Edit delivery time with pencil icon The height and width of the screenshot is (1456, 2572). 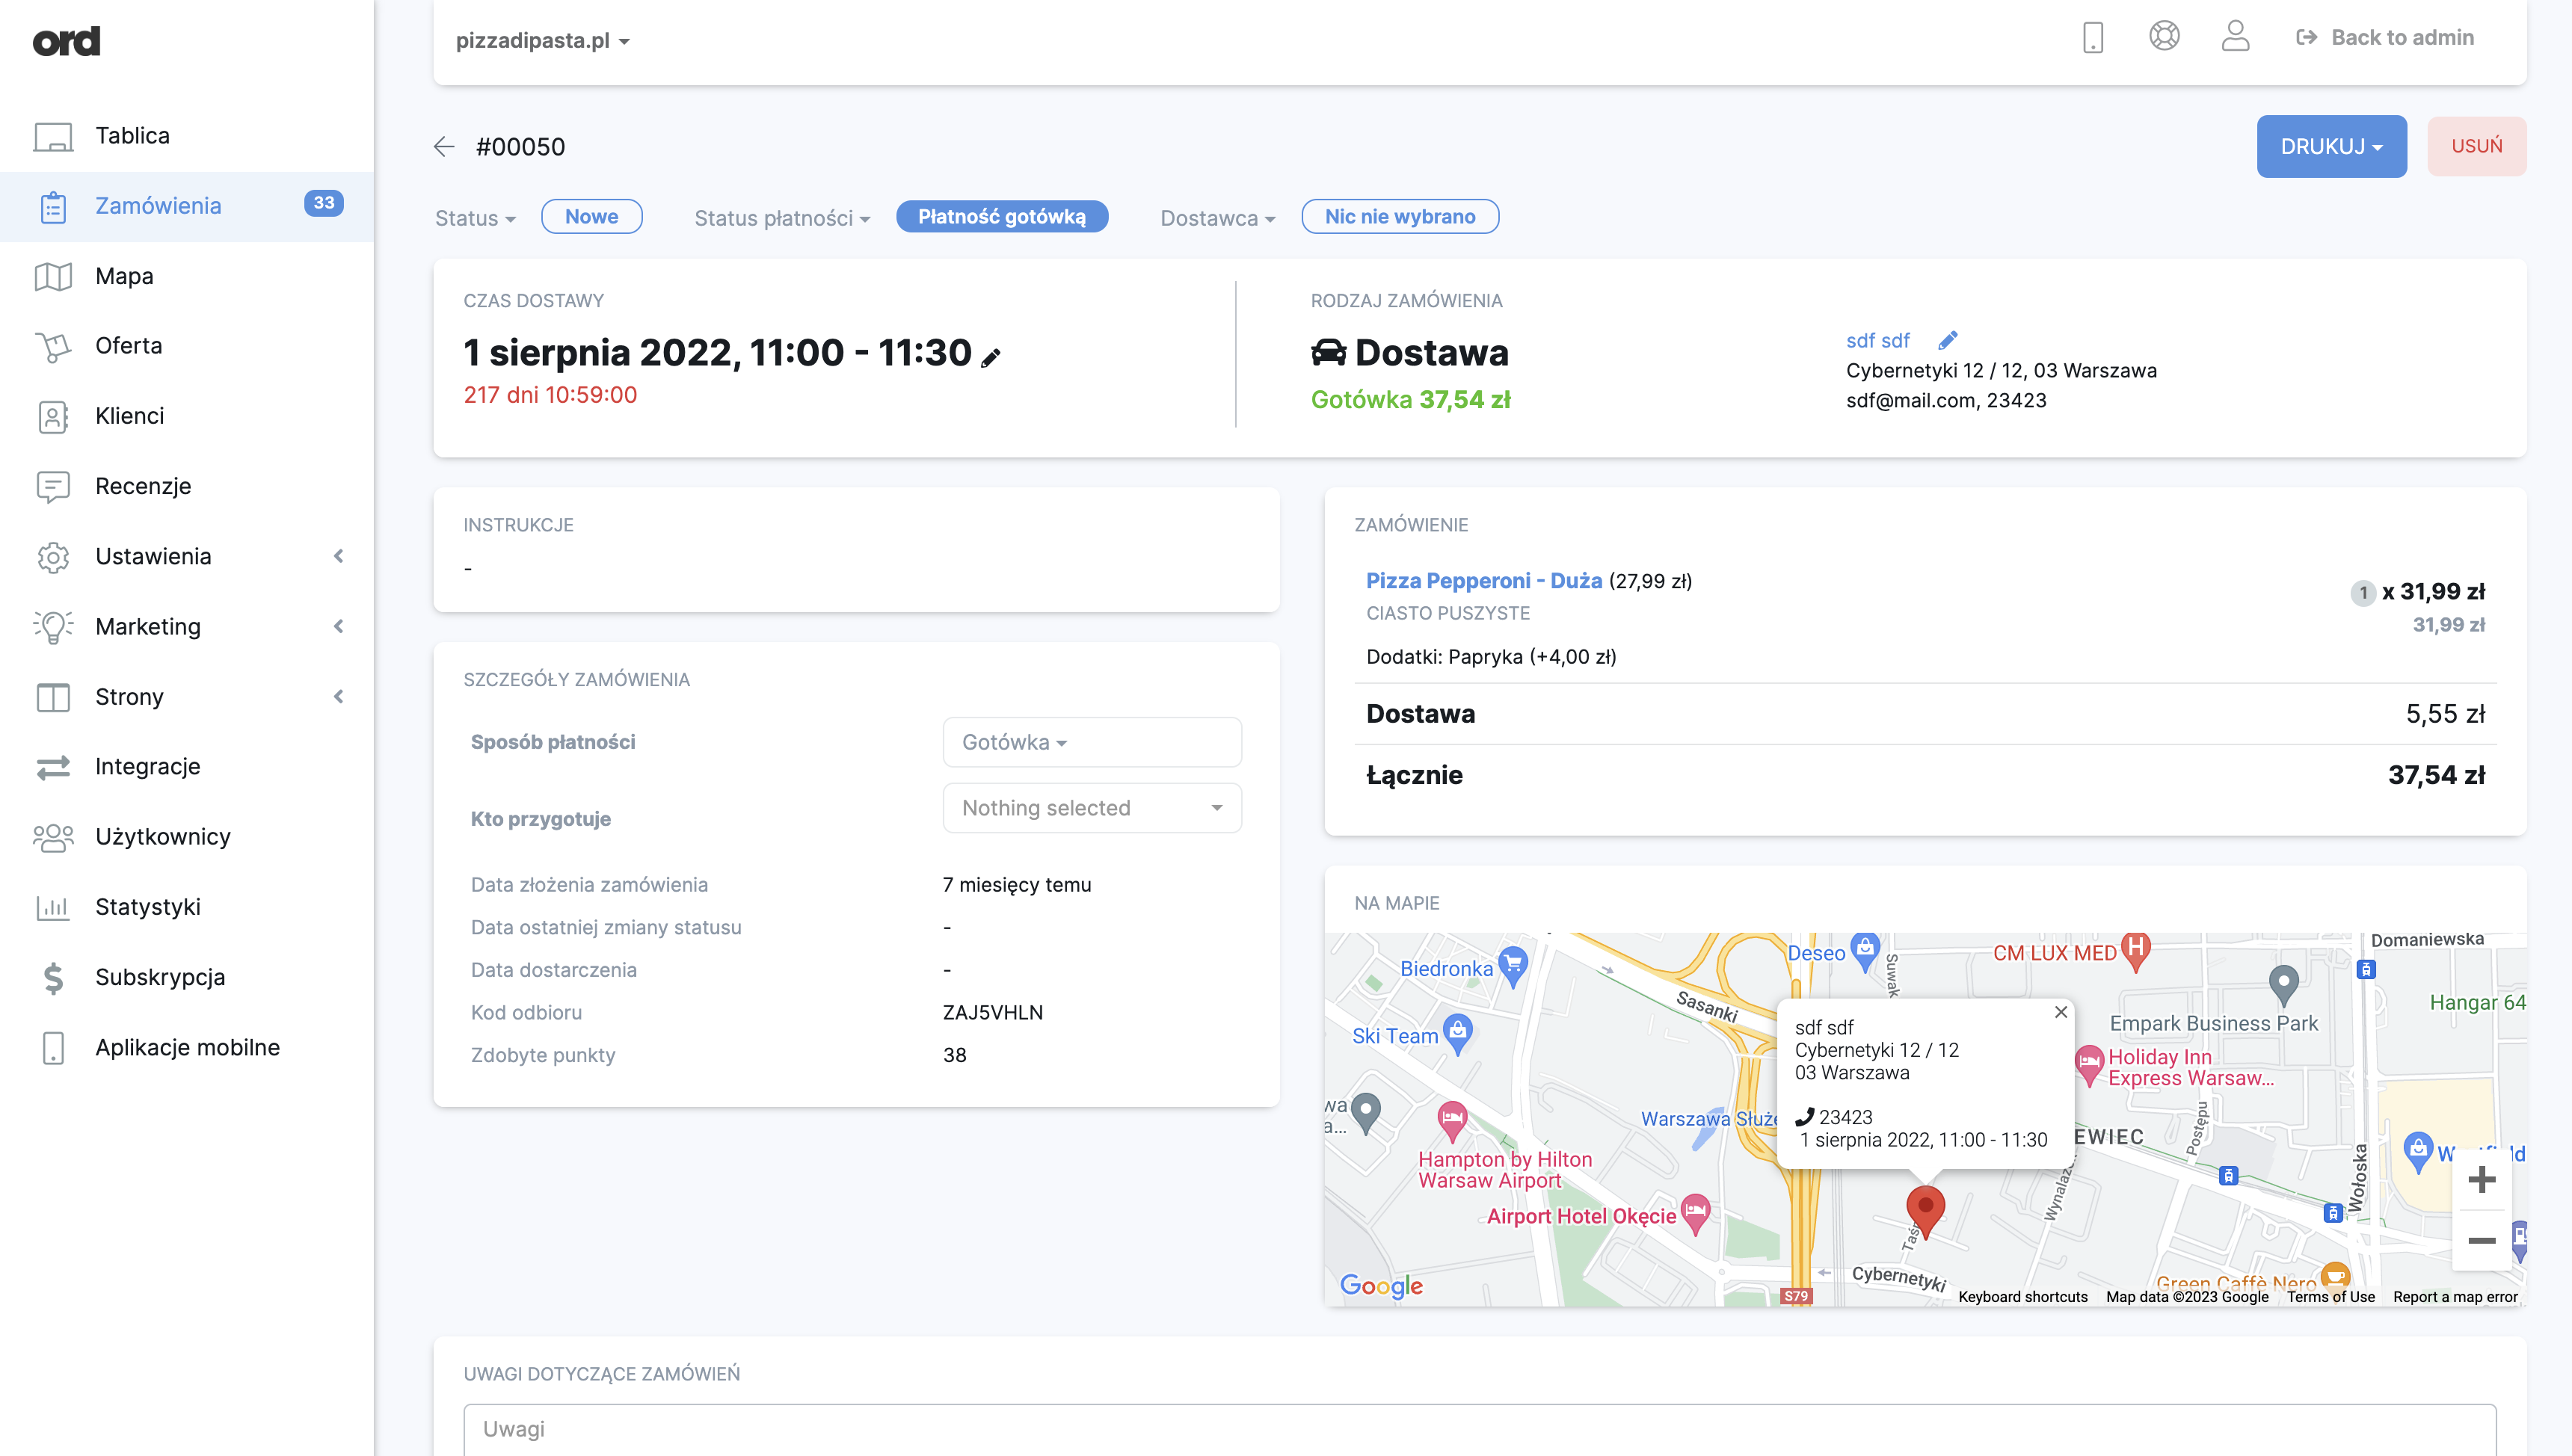tap(990, 357)
